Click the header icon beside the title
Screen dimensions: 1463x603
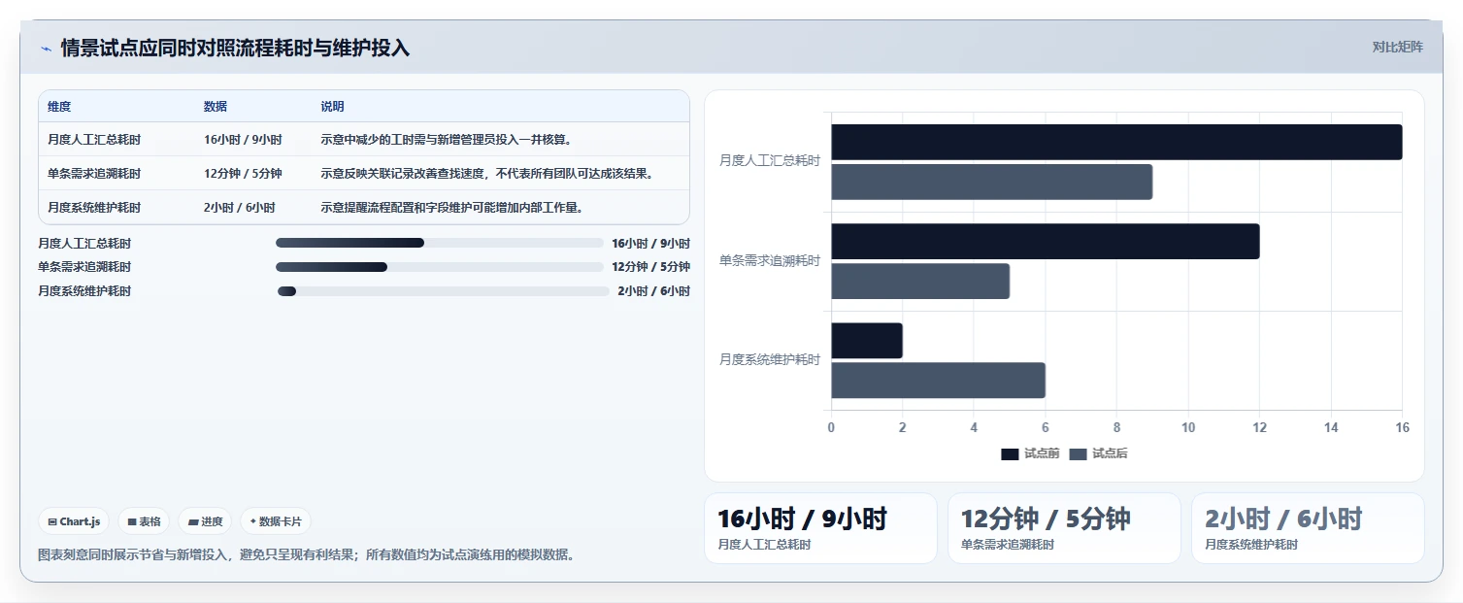46,49
